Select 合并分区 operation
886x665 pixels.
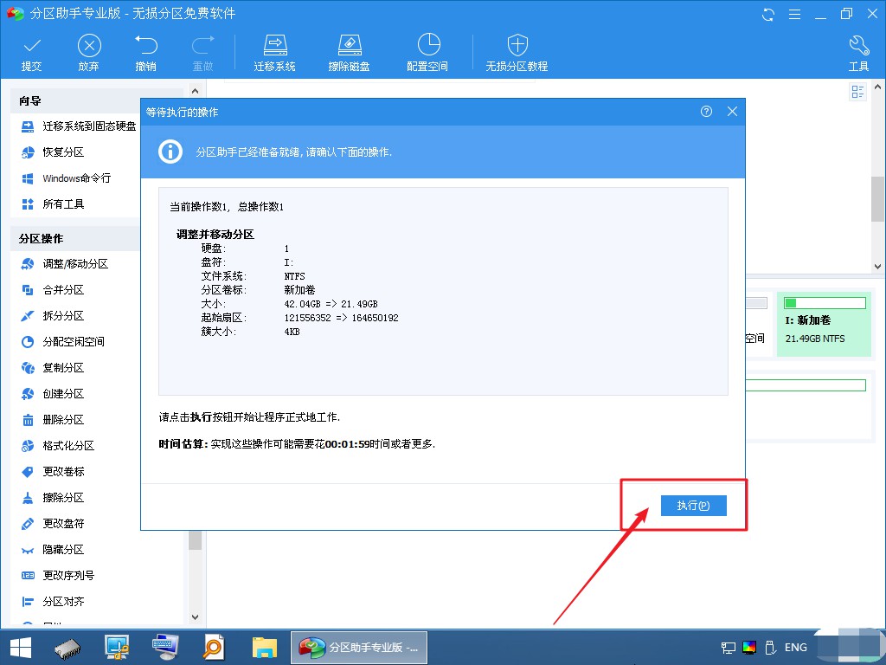[x=53, y=290]
